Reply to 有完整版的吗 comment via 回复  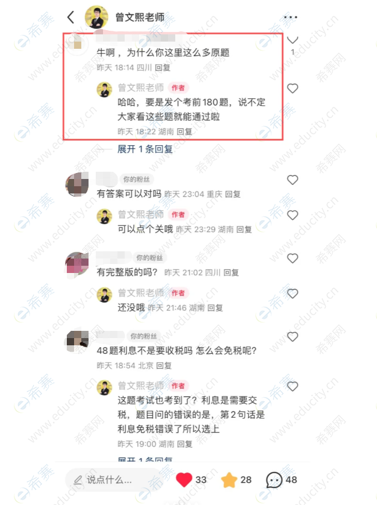(231, 273)
